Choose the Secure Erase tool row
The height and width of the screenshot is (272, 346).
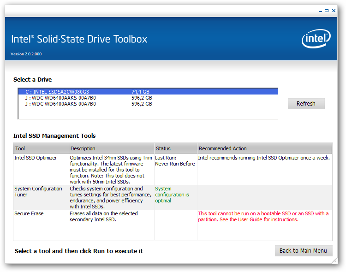tap(173, 225)
